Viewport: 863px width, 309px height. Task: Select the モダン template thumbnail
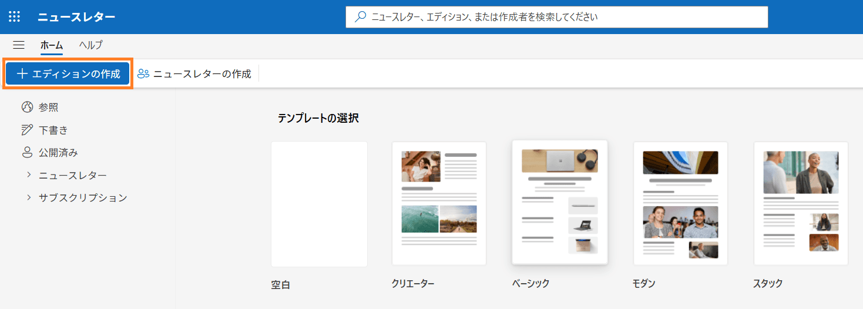[680, 203]
